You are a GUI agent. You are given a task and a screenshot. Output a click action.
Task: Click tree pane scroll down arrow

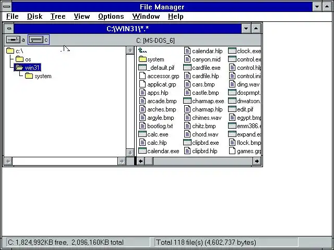pos(130,153)
